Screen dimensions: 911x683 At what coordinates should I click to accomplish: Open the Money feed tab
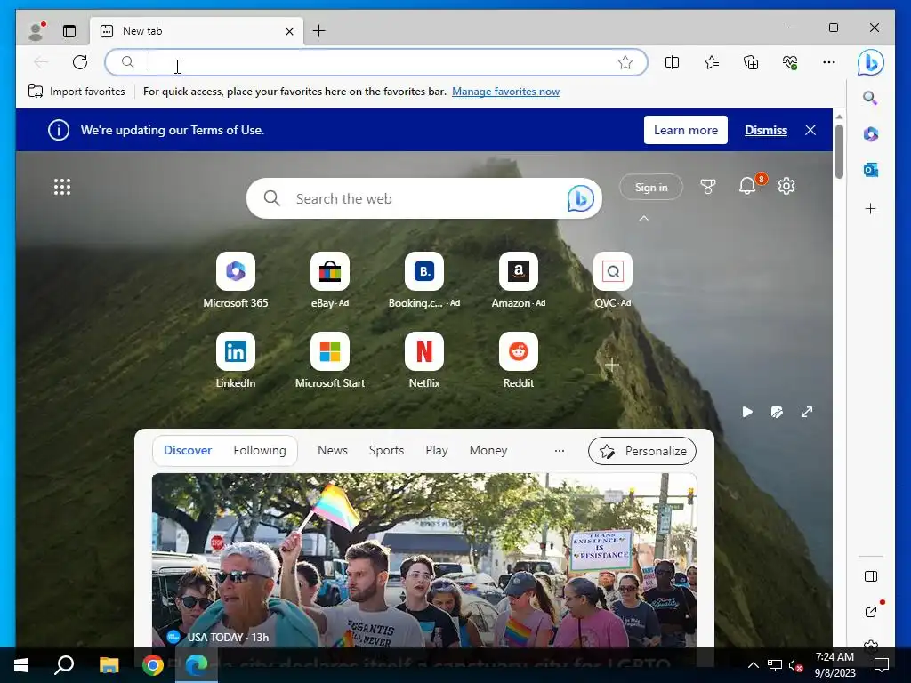point(488,450)
